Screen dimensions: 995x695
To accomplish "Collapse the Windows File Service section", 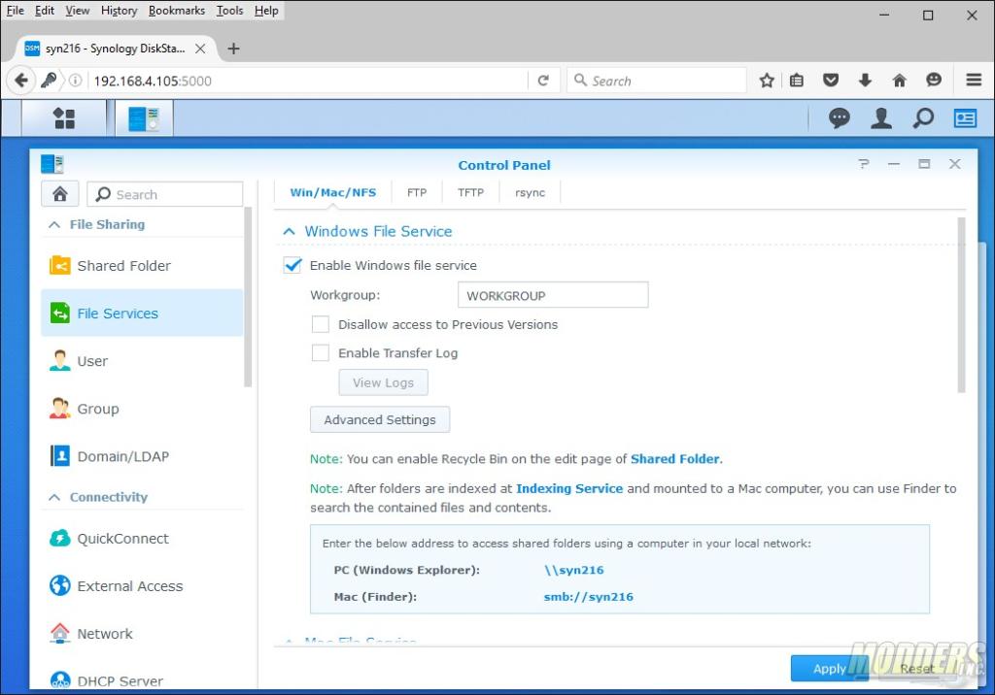I will click(x=289, y=232).
